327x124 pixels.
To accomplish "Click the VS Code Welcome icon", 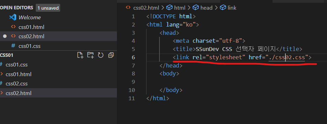I will pyautogui.click(x=13, y=17).
